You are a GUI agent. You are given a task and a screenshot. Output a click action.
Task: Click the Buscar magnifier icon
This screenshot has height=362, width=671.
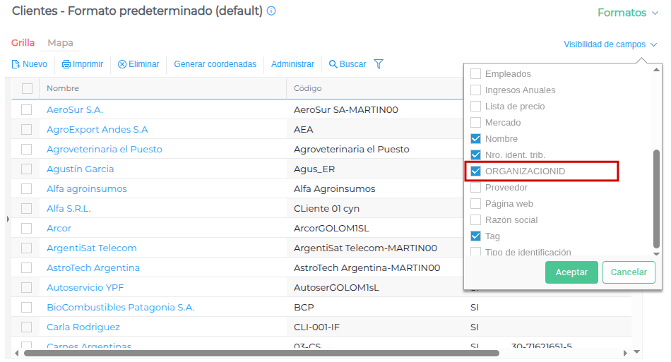(333, 64)
